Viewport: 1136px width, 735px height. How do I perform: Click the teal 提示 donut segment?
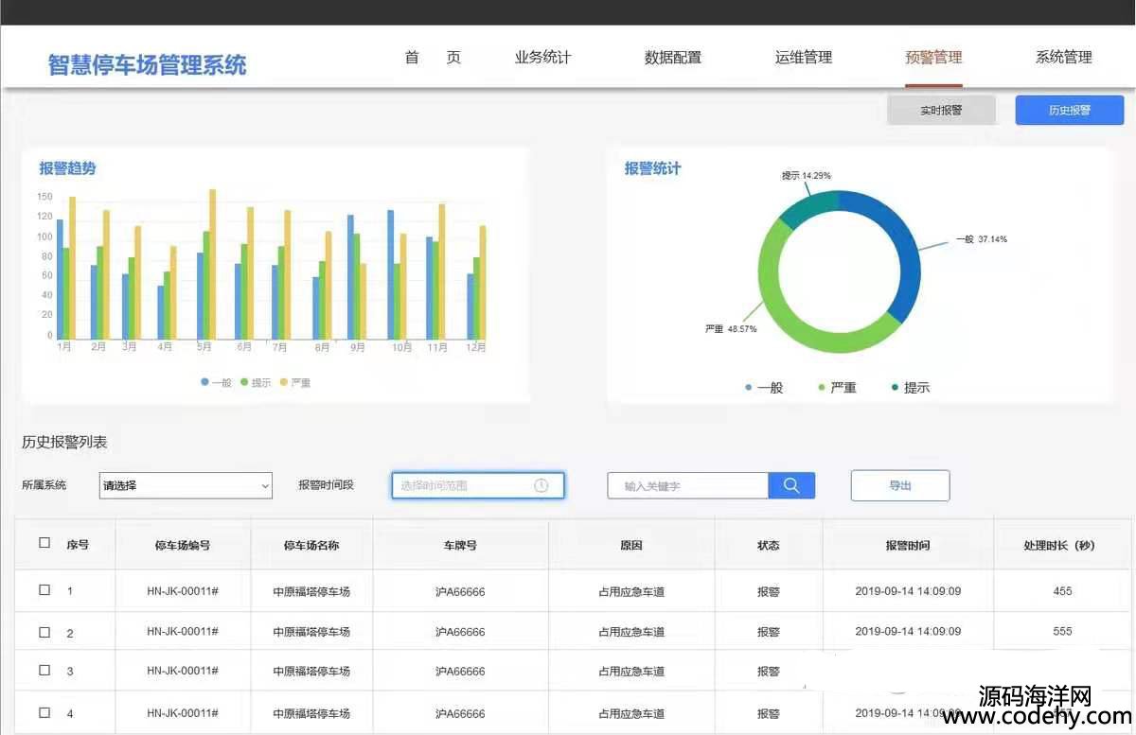pyautogui.click(x=810, y=207)
